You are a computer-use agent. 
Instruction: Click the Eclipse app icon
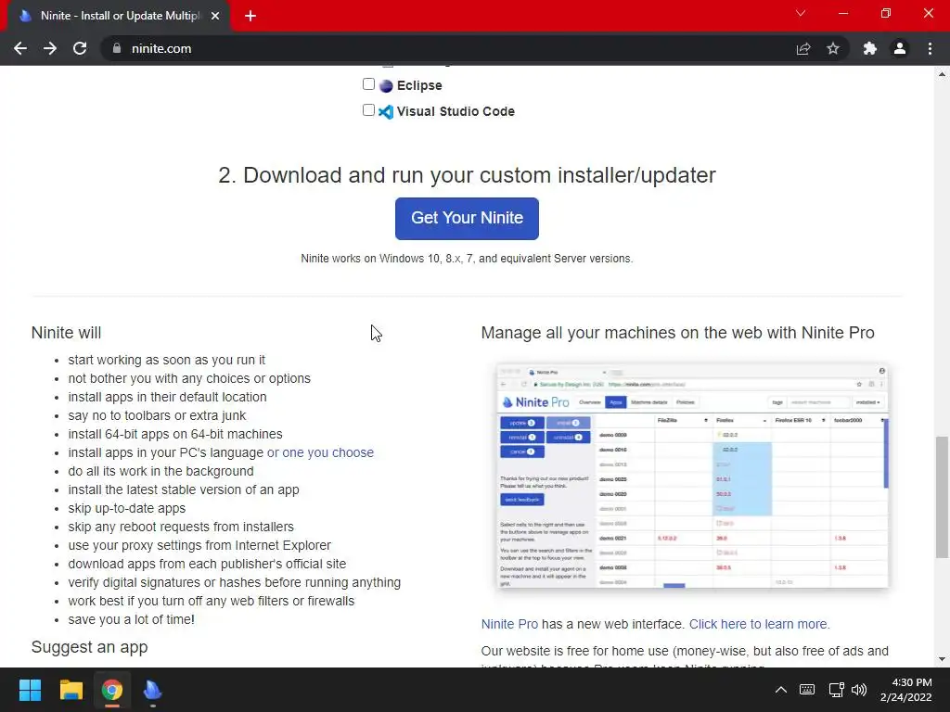click(x=386, y=86)
